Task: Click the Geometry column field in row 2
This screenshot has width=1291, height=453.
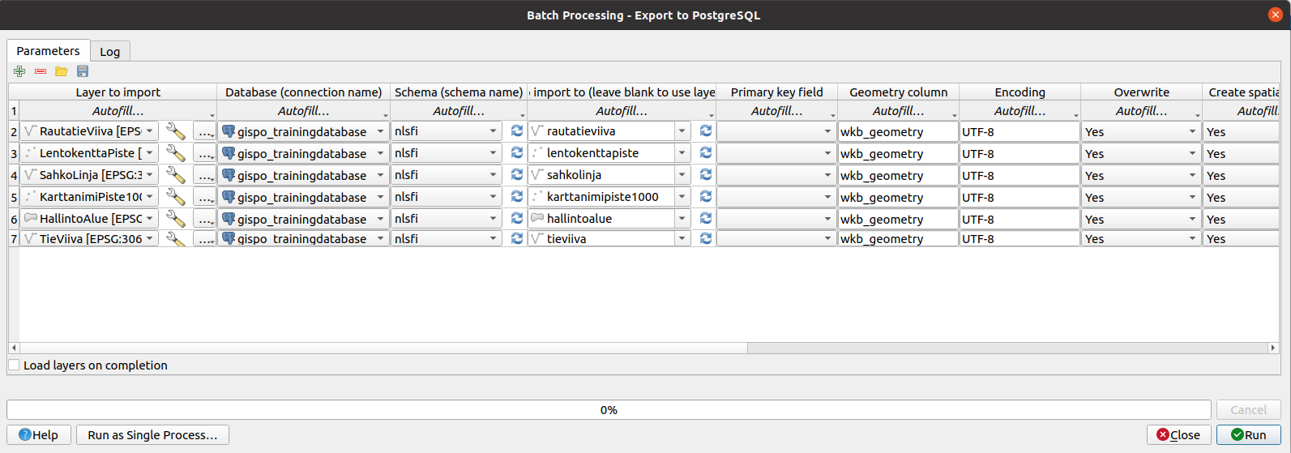Action: pos(897,131)
